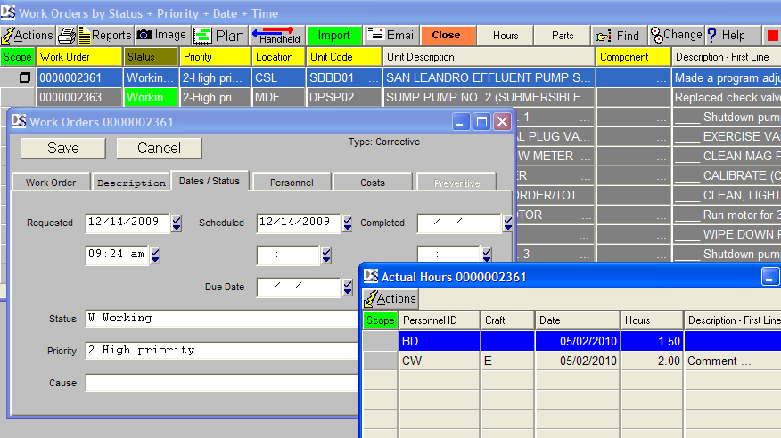
Task: Expand the Scheduled date dropdown
Action: pos(348,223)
